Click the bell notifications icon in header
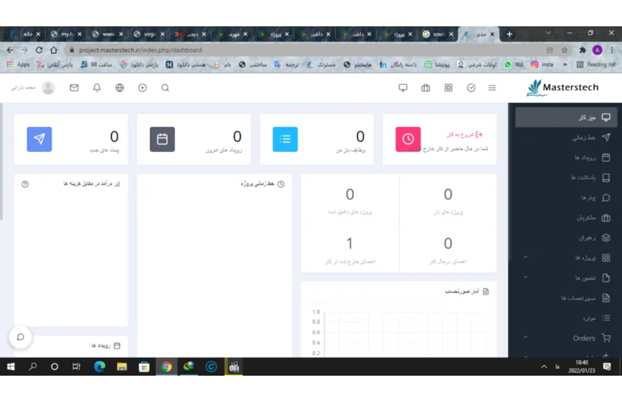The width and height of the screenshot is (622, 402). 97,88
